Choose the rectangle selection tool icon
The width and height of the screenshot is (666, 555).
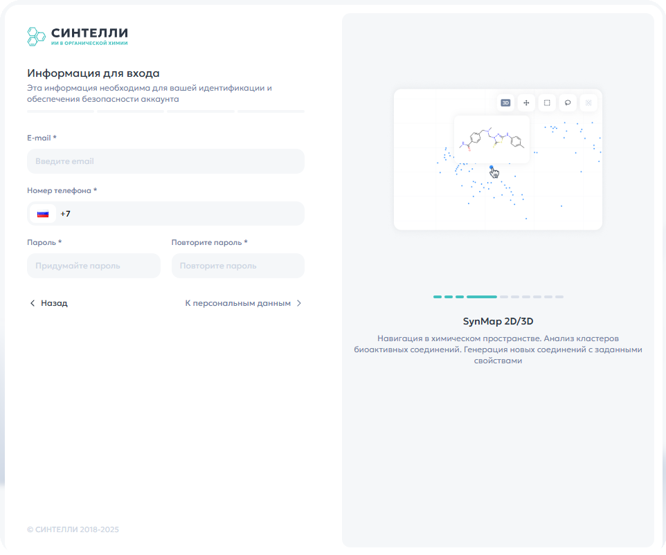coord(547,102)
